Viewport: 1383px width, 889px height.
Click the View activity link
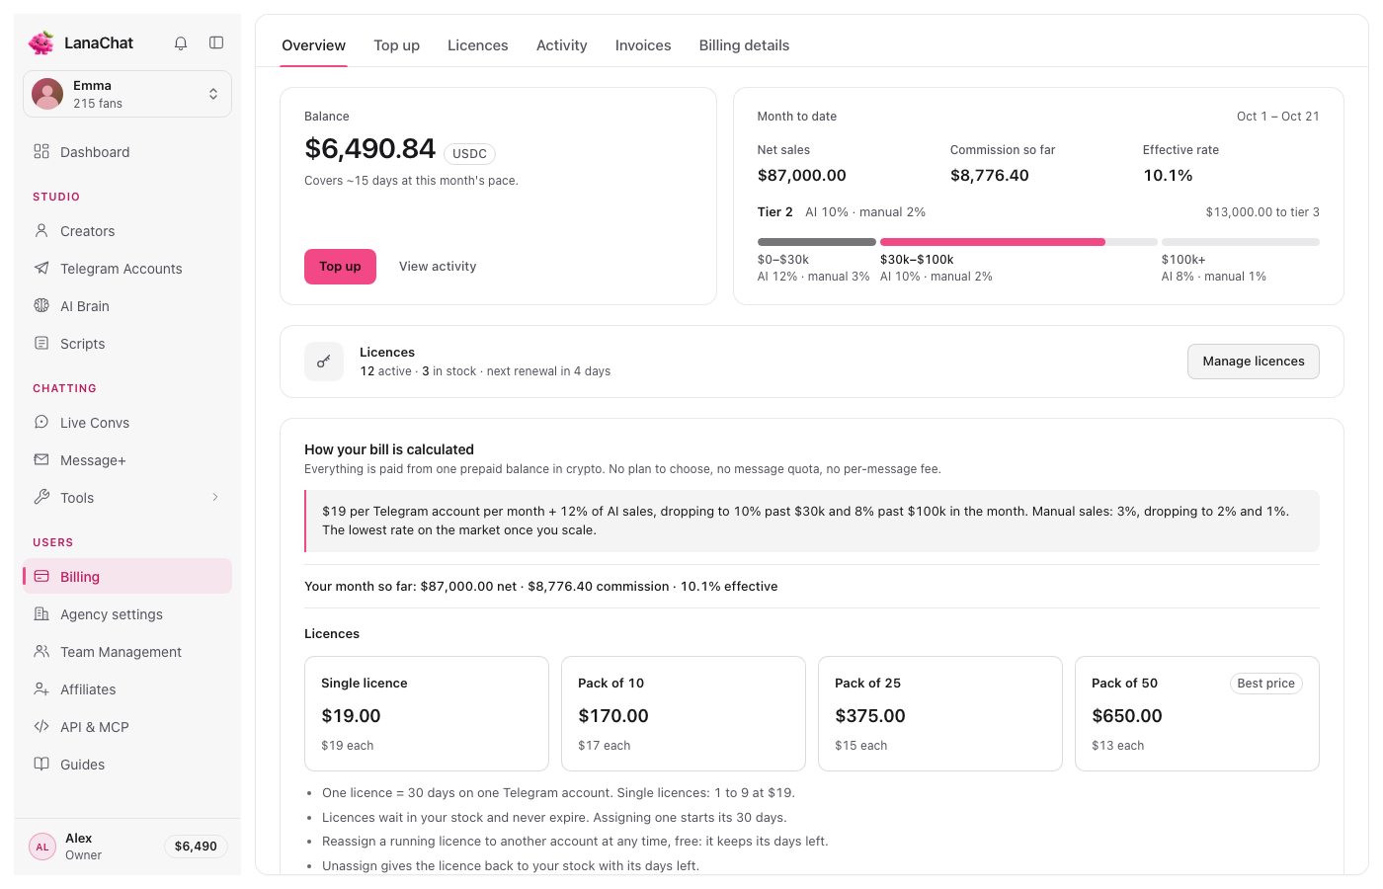tap(438, 267)
